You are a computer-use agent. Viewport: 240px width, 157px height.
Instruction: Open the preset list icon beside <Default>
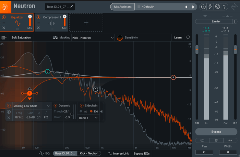coord(139,7)
